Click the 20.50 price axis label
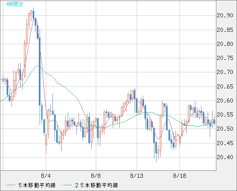 (225, 129)
